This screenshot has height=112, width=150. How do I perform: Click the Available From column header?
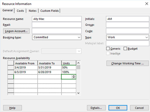pyautogui.click(x=26, y=63)
